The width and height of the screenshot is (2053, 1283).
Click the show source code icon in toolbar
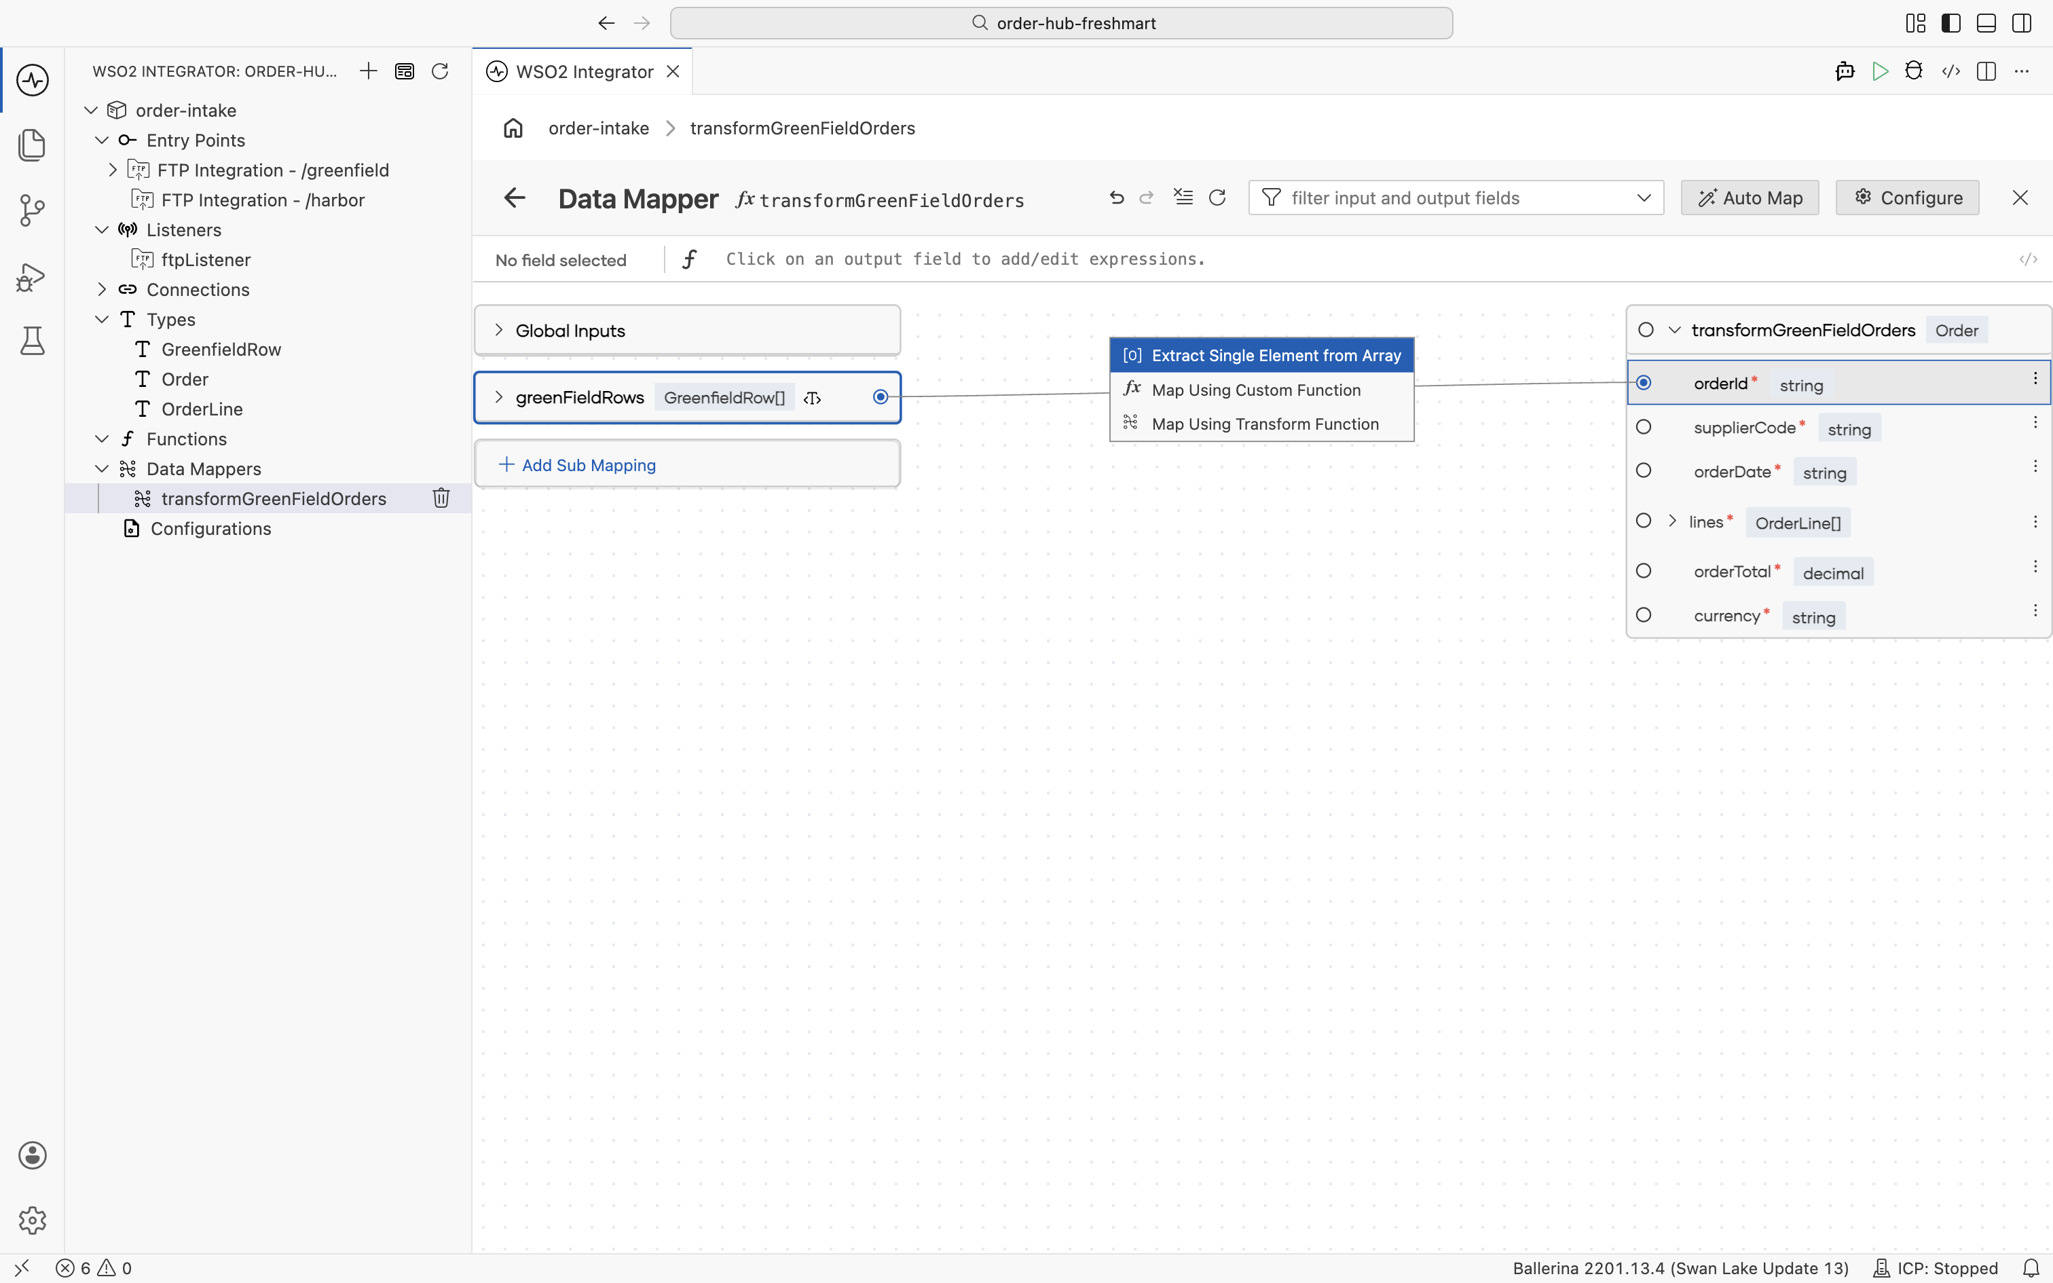point(1951,71)
